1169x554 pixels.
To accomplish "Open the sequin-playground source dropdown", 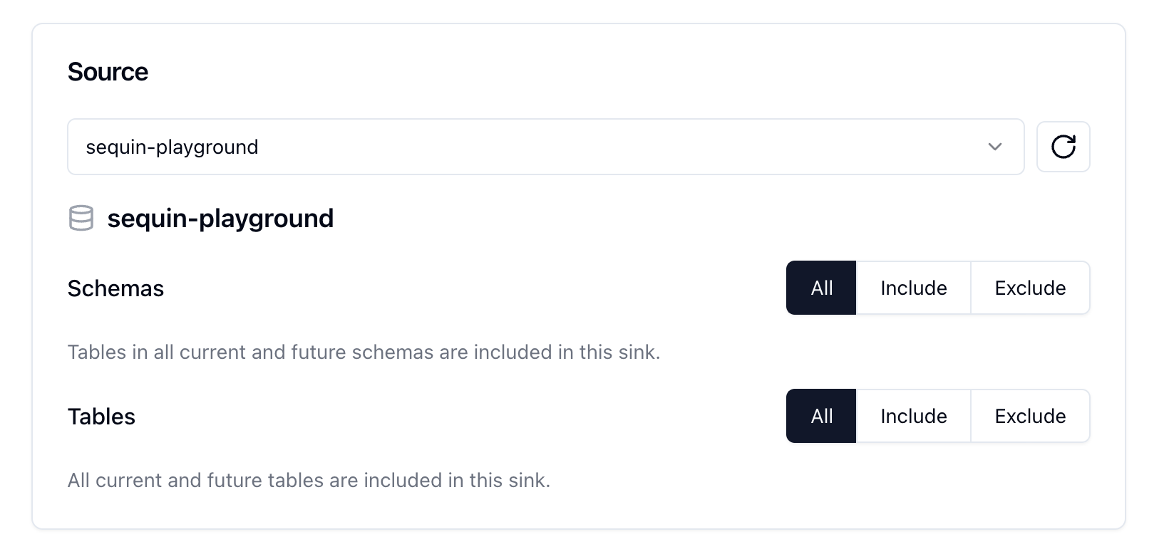I will [x=545, y=147].
